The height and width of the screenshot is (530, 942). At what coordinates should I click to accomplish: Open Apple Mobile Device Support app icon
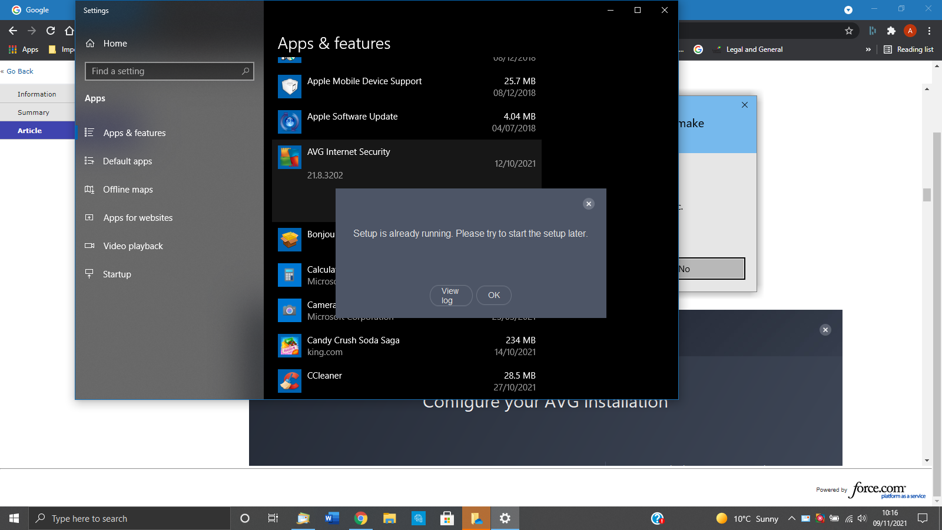pos(290,87)
